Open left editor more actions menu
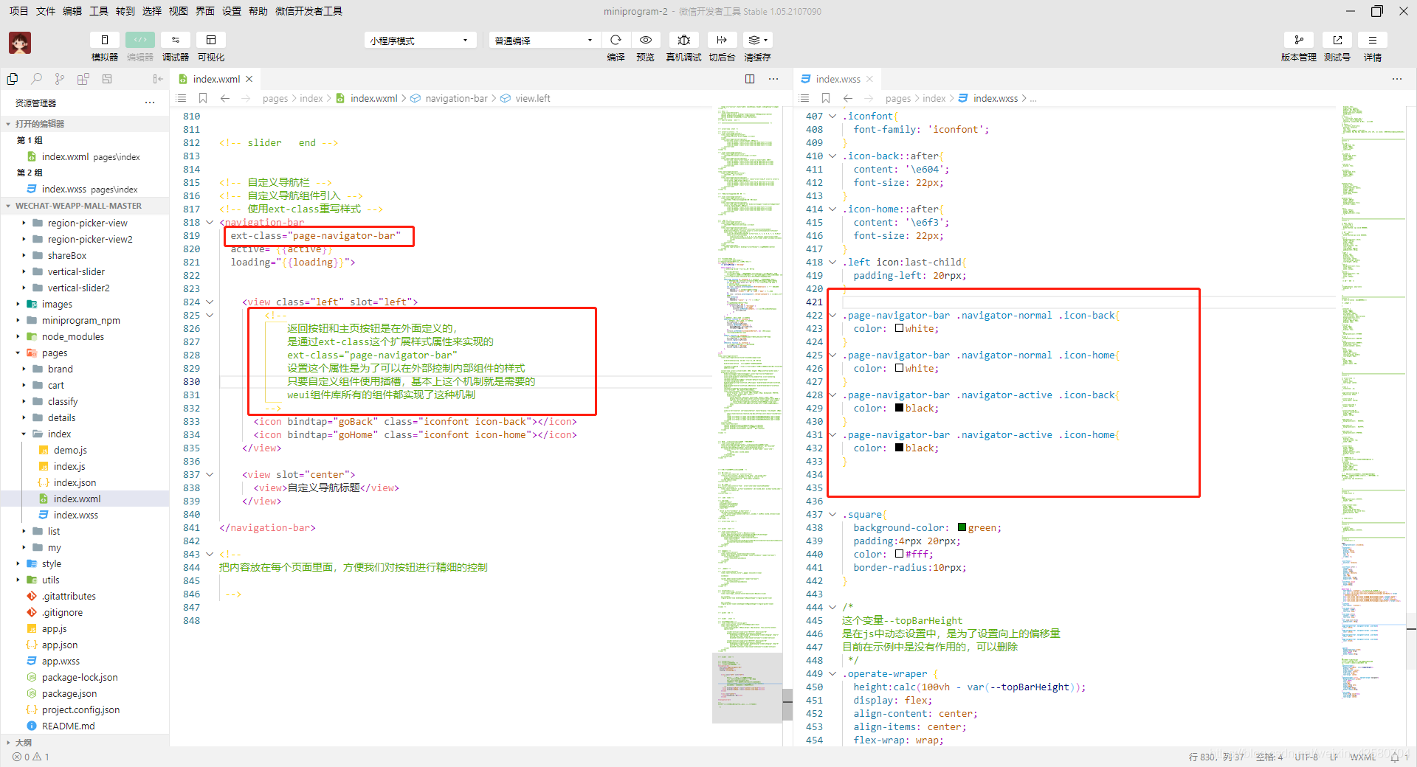 click(x=773, y=79)
